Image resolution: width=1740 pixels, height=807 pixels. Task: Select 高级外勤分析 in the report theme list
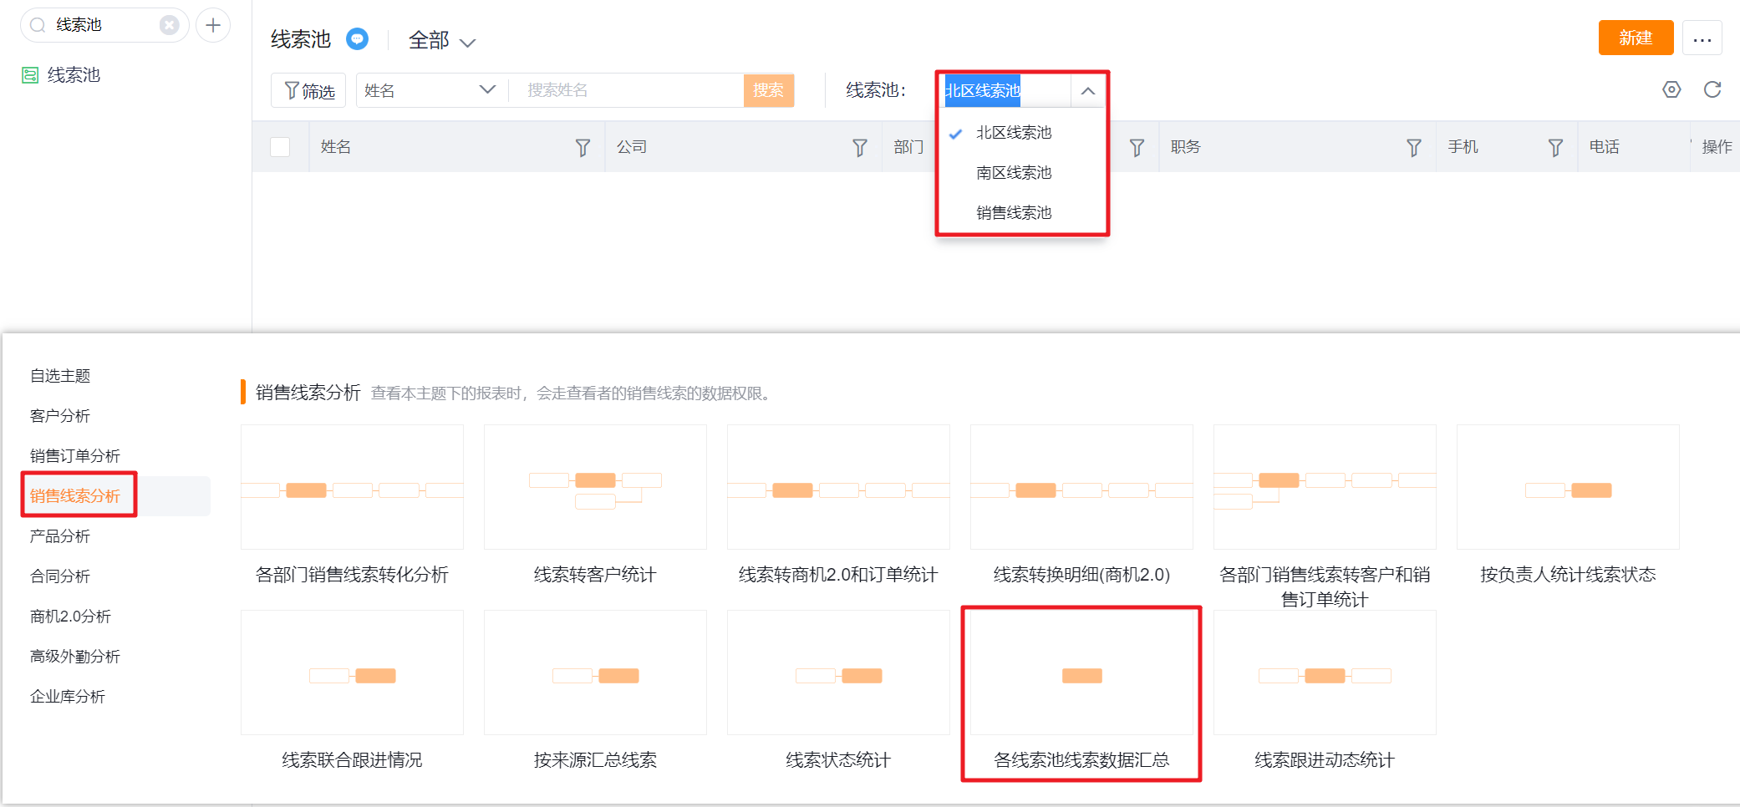pyautogui.click(x=75, y=657)
